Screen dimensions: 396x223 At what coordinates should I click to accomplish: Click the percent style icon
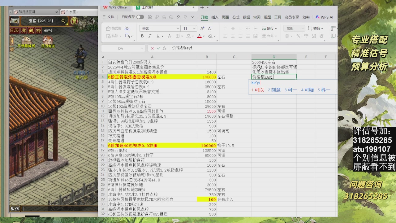(x=298, y=36)
